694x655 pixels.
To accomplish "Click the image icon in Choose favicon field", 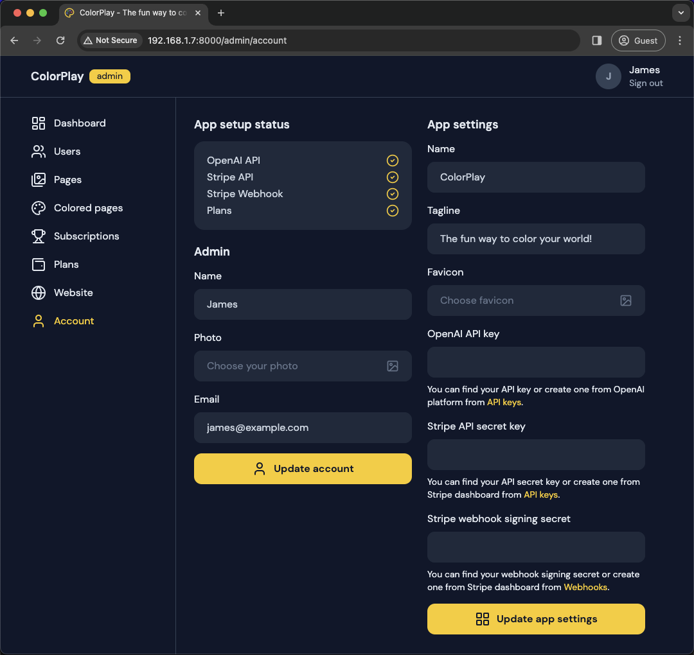I will pos(626,300).
